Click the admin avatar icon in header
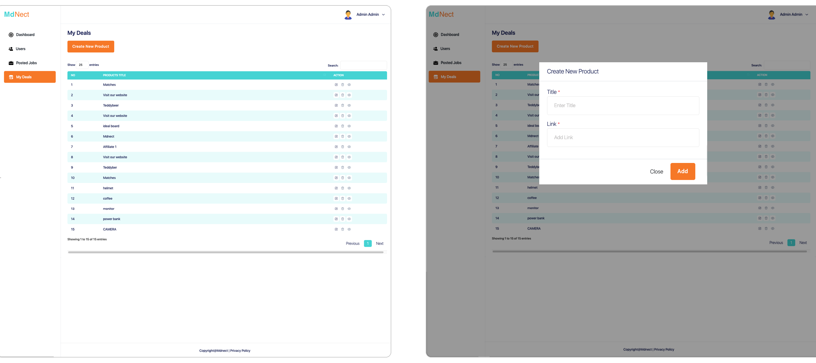The width and height of the screenshot is (816, 363). [x=348, y=15]
